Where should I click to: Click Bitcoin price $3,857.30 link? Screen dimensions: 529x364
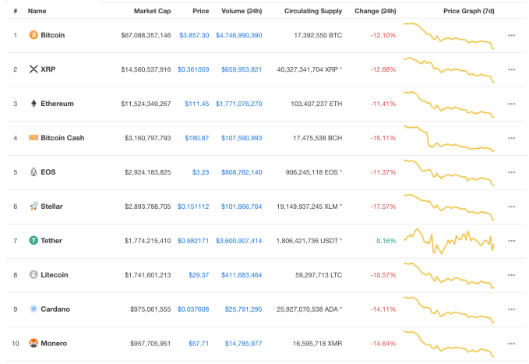(x=193, y=36)
